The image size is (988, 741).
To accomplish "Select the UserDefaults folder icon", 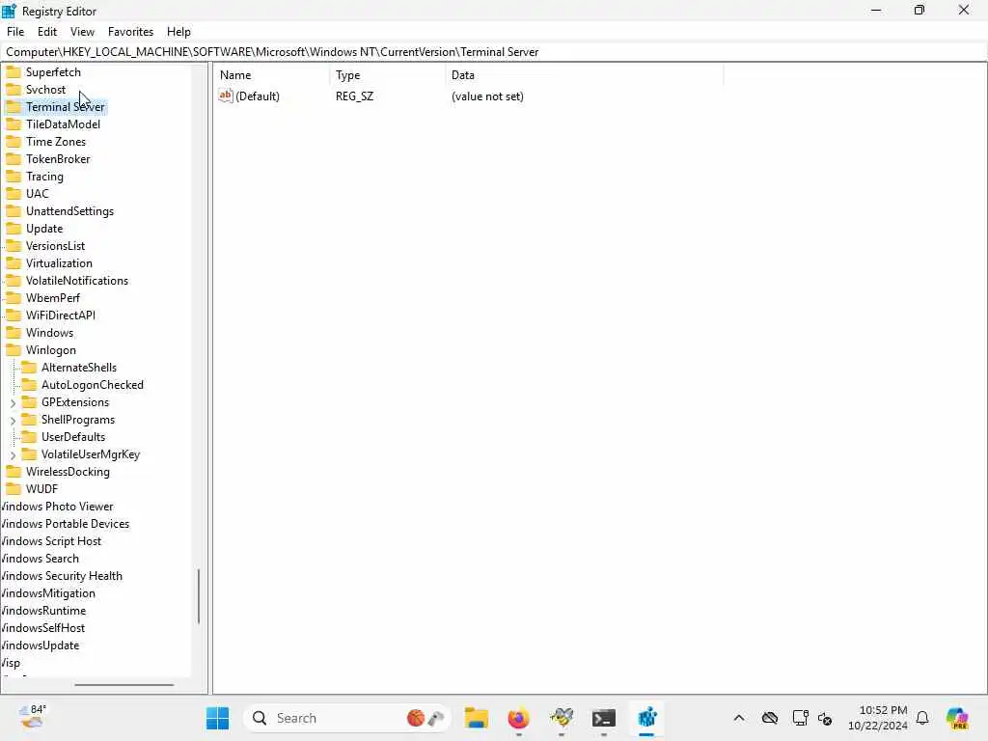I will (x=29, y=437).
